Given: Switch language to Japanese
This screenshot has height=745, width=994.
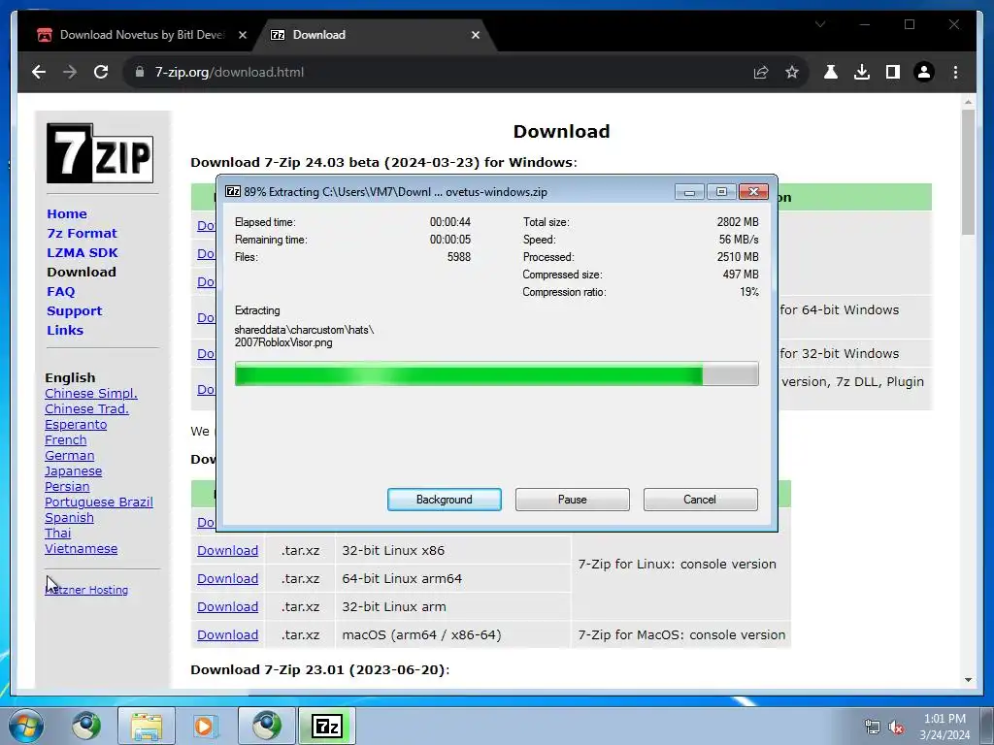Looking at the screenshot, I should [x=74, y=470].
